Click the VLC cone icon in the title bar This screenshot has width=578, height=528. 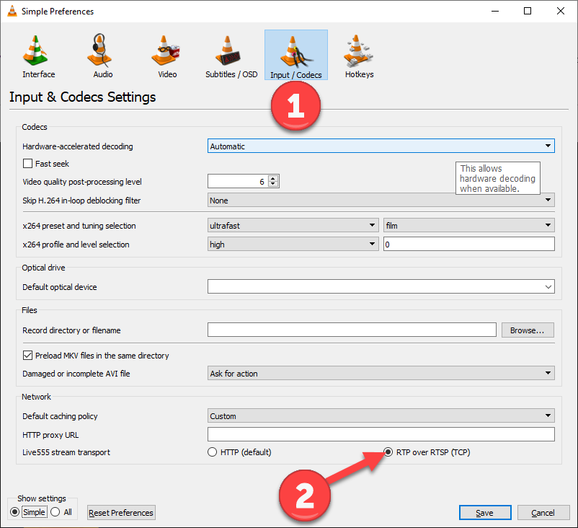[x=12, y=11]
